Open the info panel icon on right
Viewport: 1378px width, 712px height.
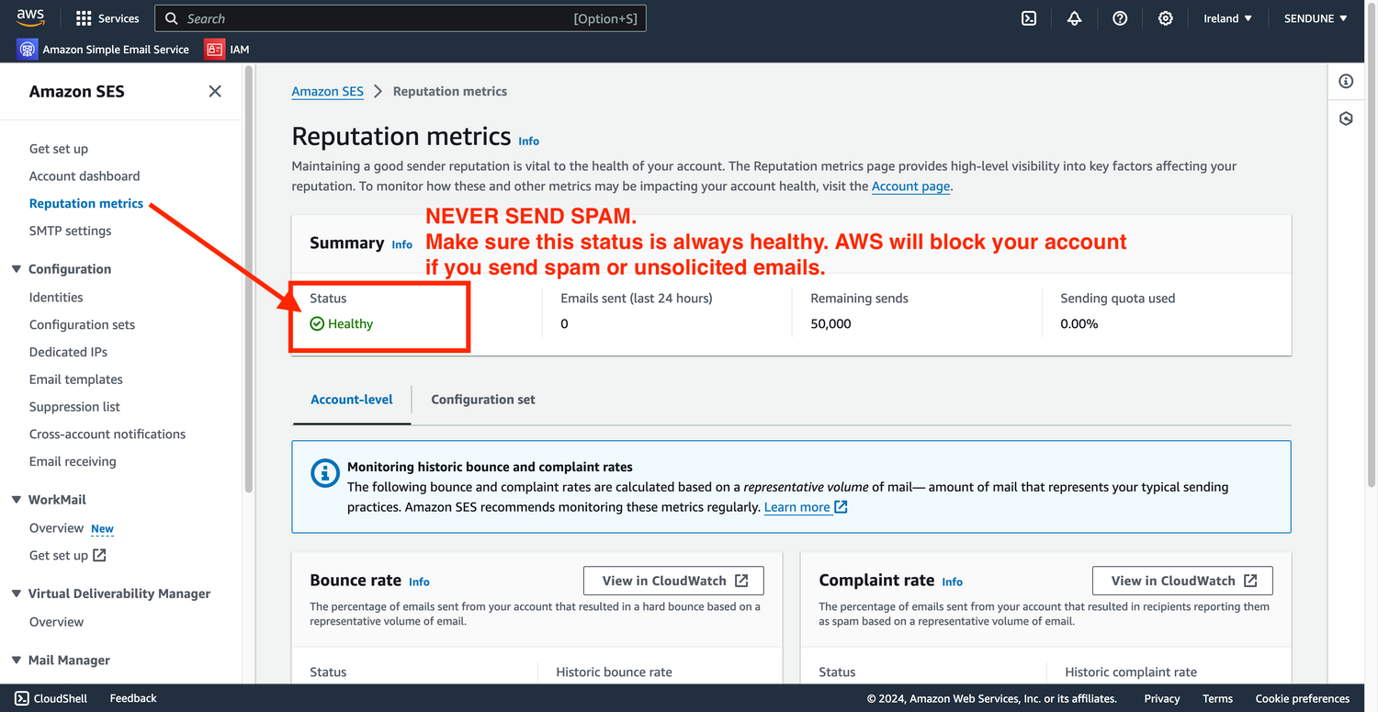(x=1346, y=82)
